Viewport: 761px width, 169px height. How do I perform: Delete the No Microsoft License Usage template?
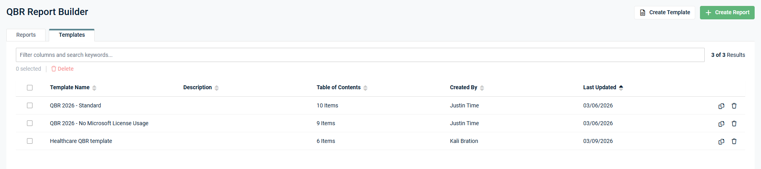point(734,124)
